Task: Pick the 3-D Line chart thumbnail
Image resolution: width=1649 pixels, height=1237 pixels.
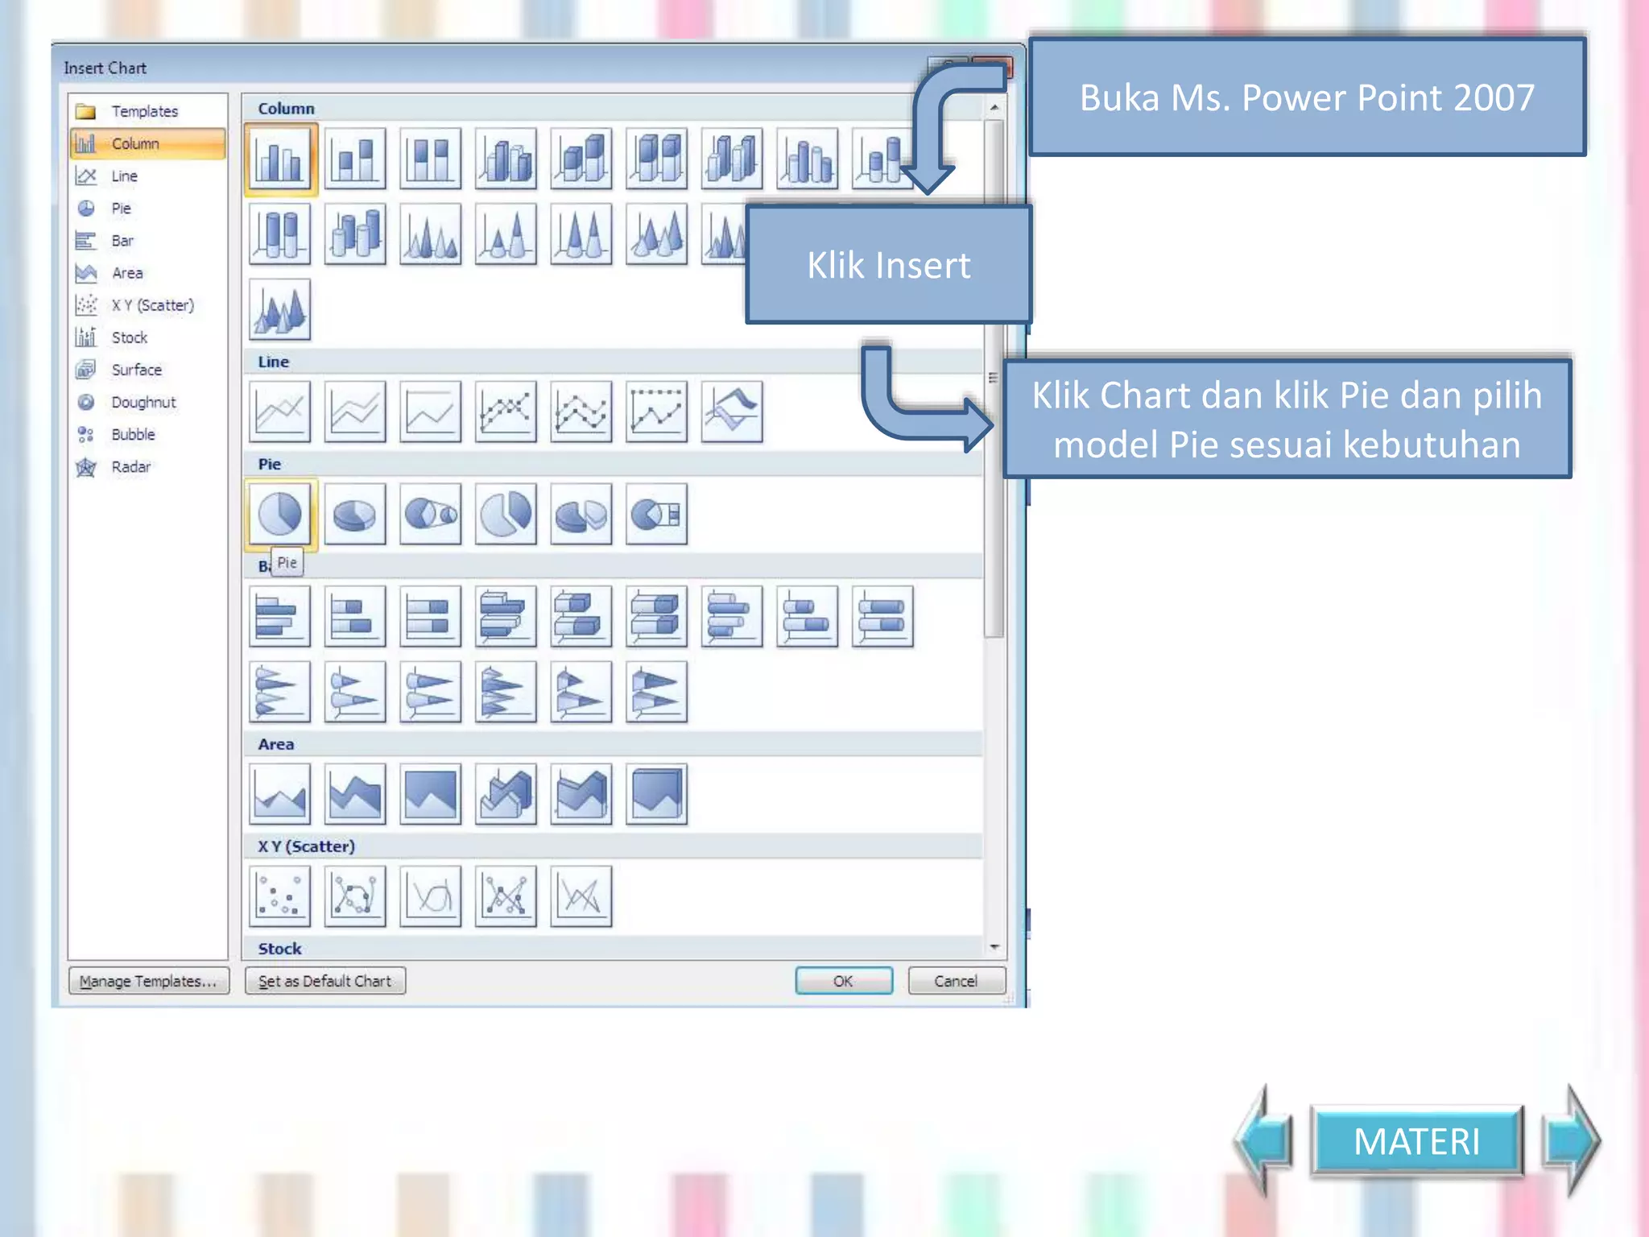Action: click(732, 412)
